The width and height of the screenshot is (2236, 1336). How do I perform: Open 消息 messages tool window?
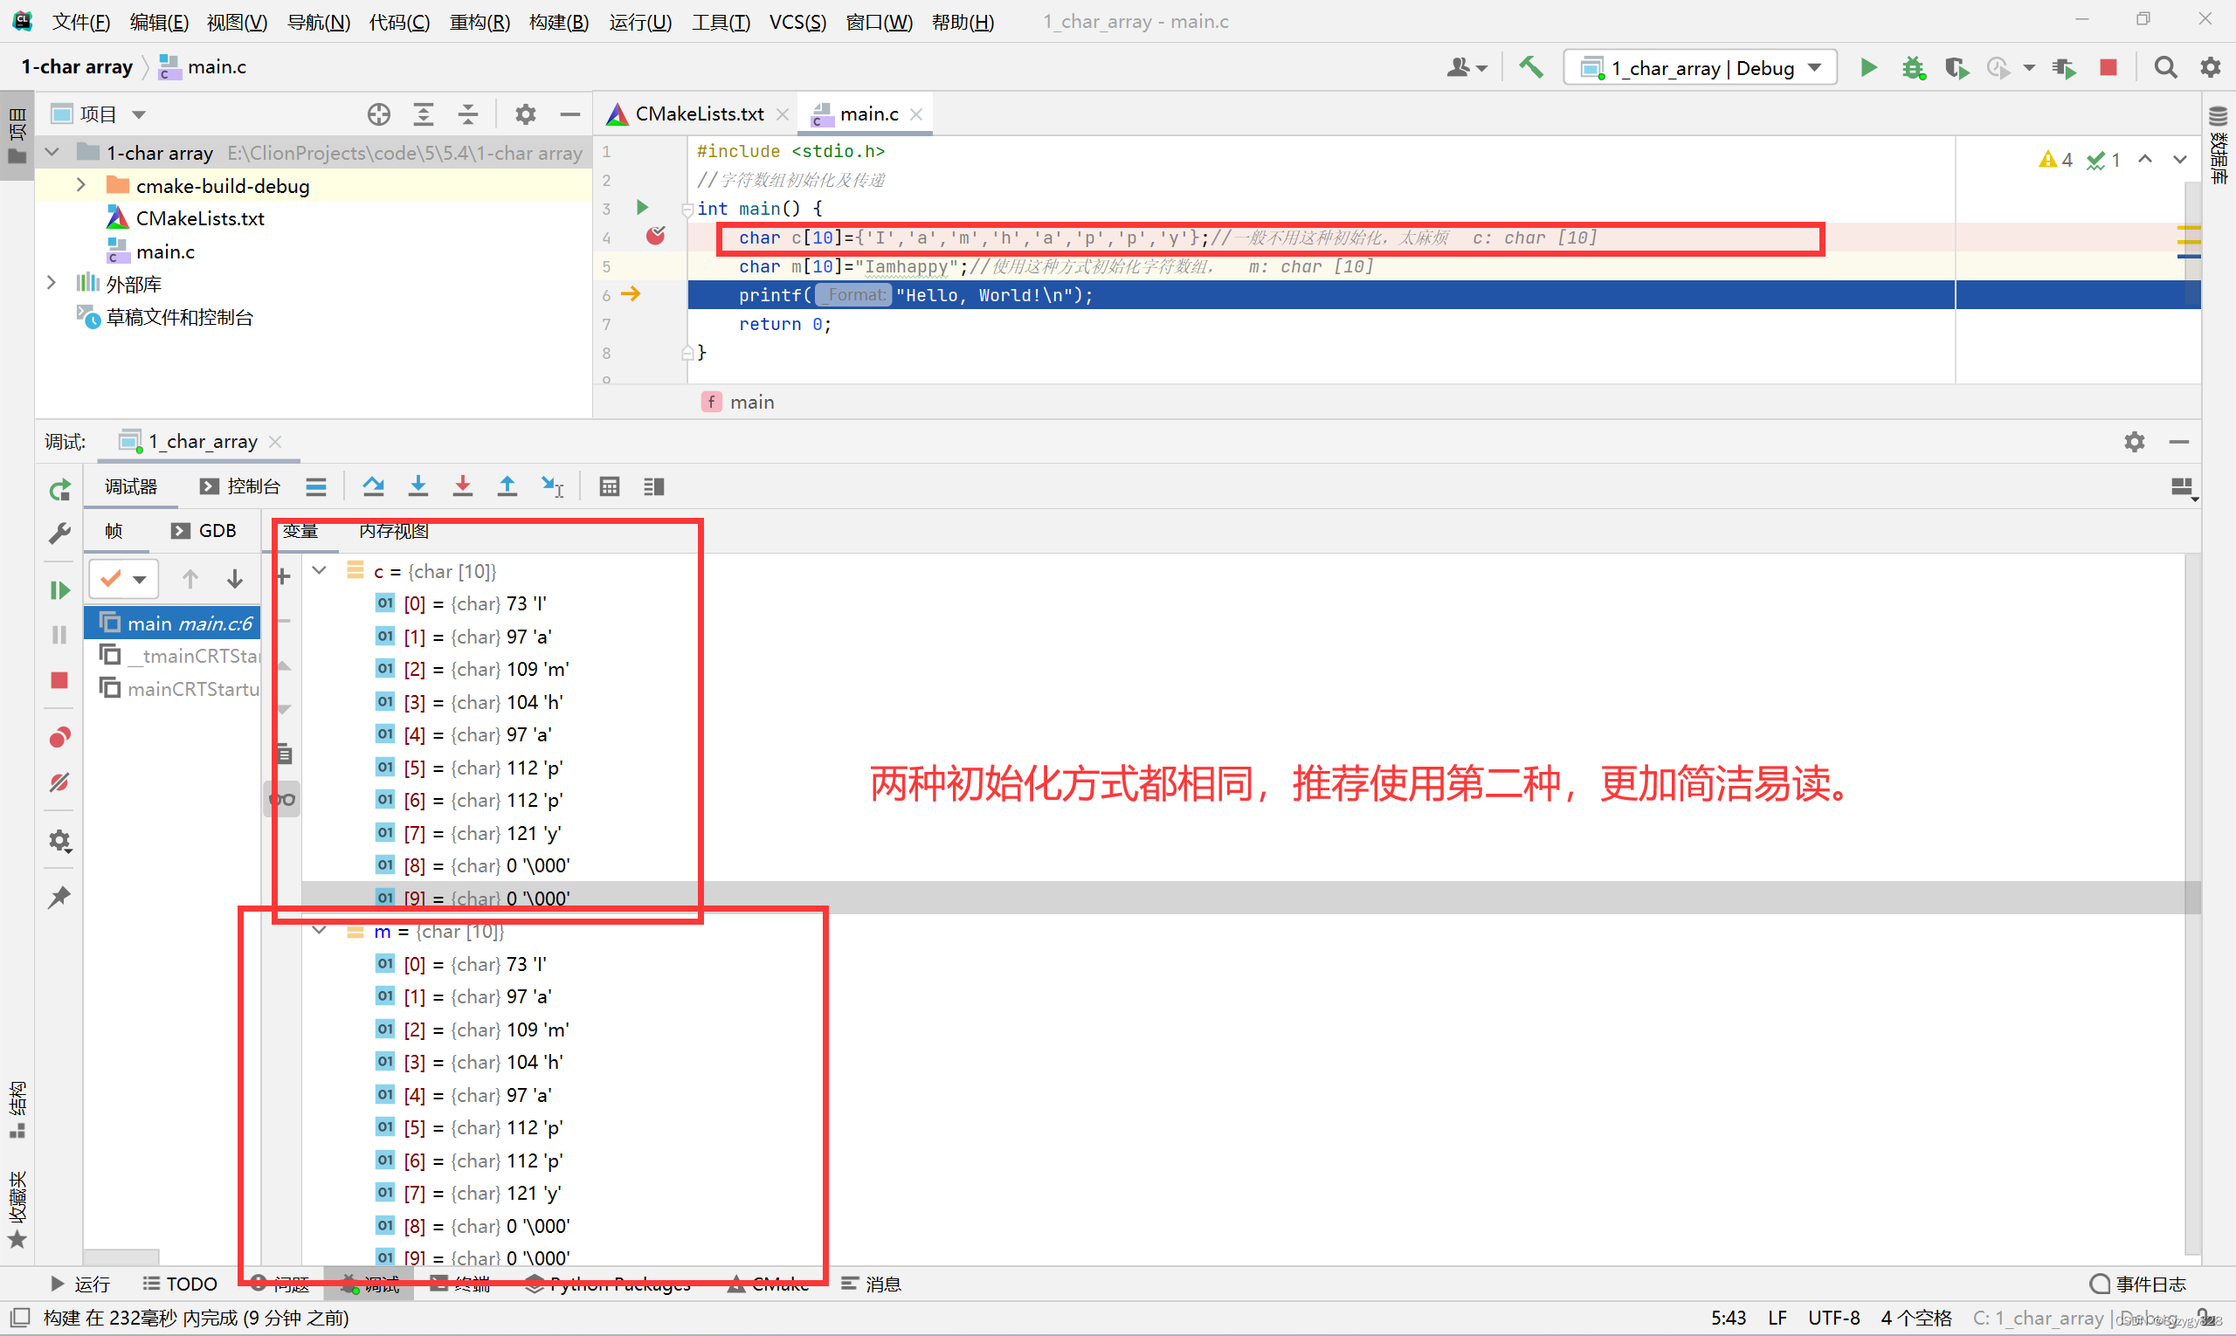pos(872,1284)
